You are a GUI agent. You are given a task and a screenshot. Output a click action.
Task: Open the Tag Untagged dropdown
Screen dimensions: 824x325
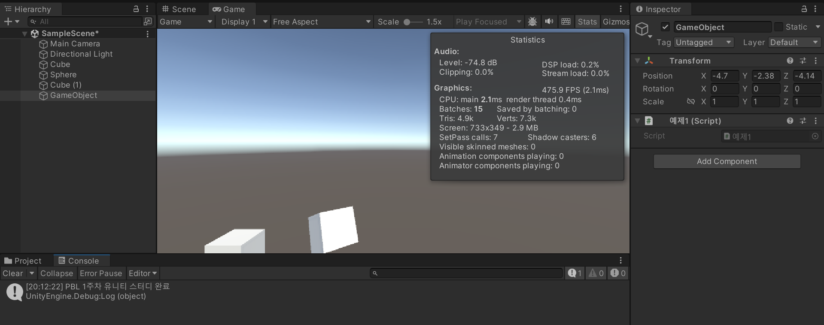pos(703,43)
